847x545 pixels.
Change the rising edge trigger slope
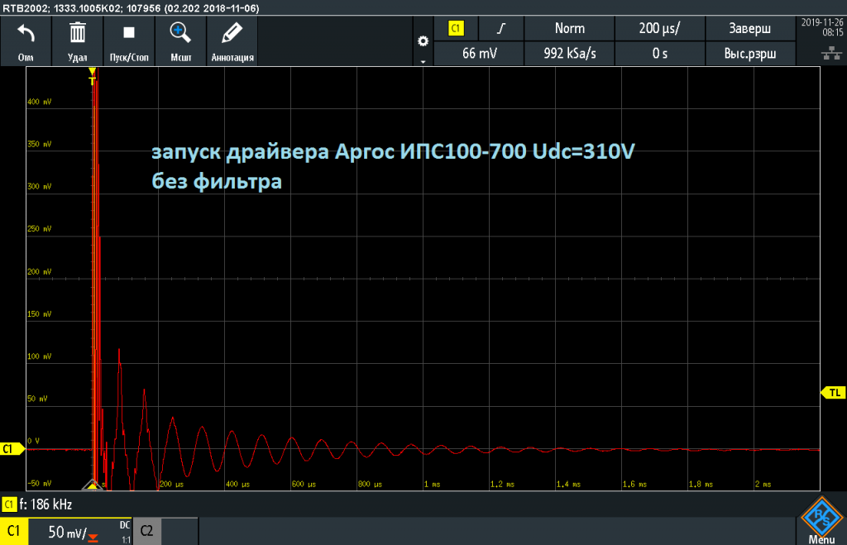[501, 29]
